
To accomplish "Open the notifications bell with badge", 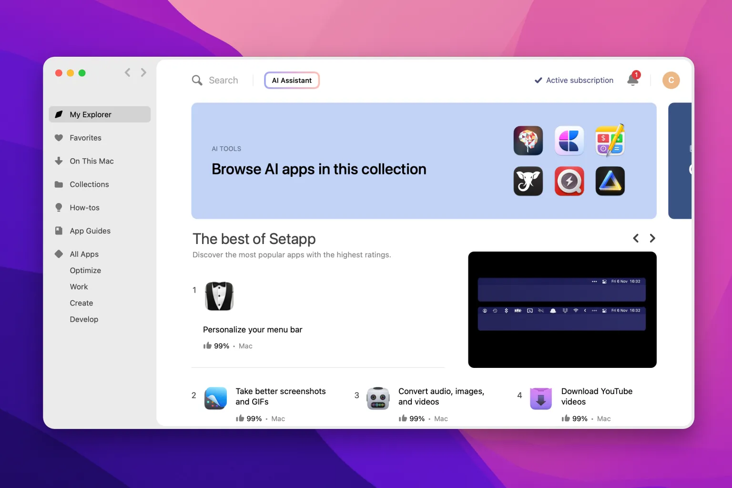I will pos(632,80).
